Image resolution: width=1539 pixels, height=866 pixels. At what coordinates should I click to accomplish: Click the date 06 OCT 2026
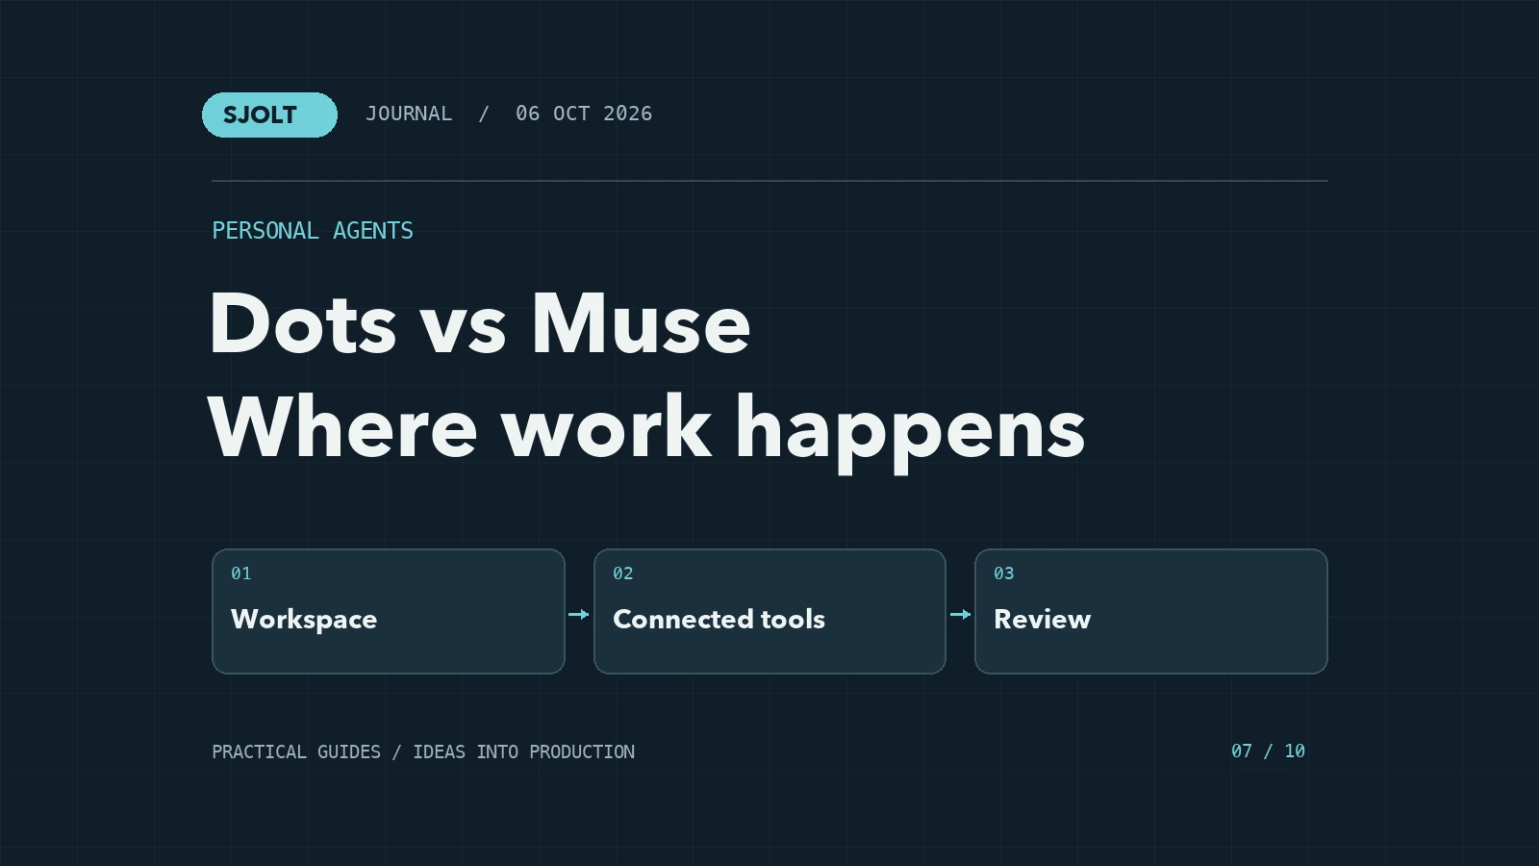click(584, 114)
